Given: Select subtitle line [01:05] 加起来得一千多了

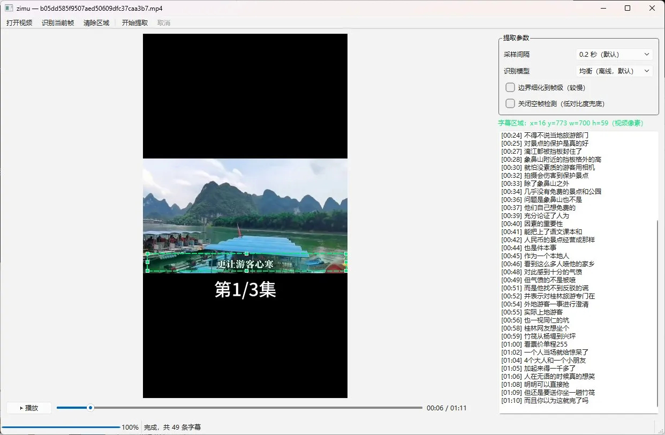Looking at the screenshot, I should click(x=538, y=368).
